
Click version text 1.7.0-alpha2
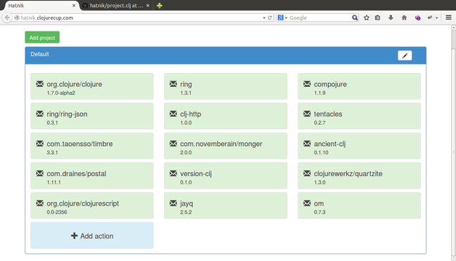[61, 93]
